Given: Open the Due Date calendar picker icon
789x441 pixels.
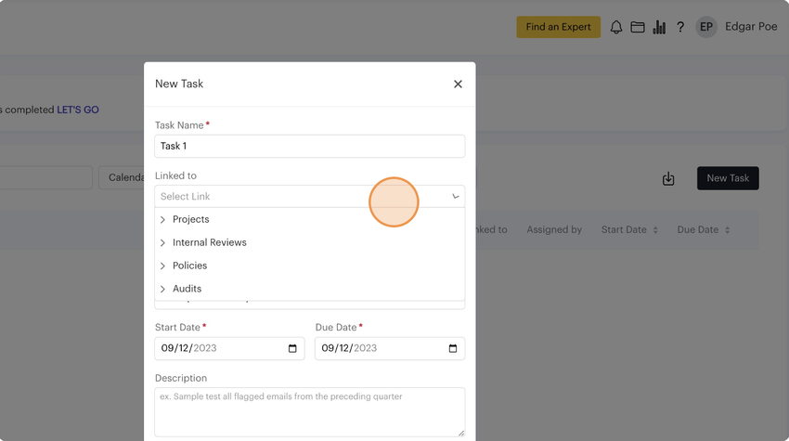Looking at the screenshot, I should click(x=453, y=348).
